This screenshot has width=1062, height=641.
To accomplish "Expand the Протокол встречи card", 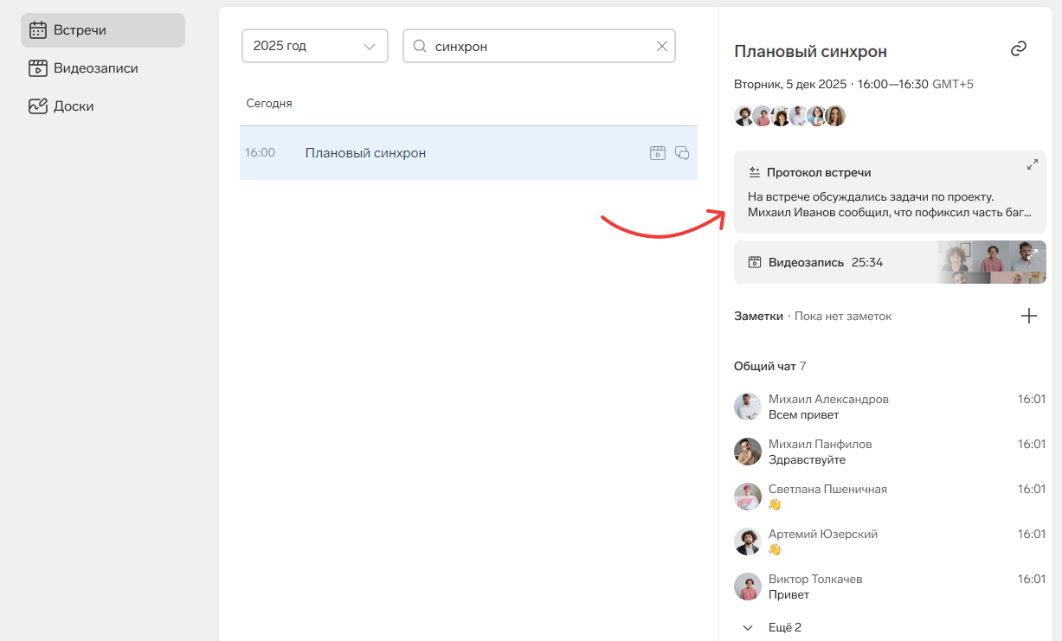I will pyautogui.click(x=1032, y=164).
